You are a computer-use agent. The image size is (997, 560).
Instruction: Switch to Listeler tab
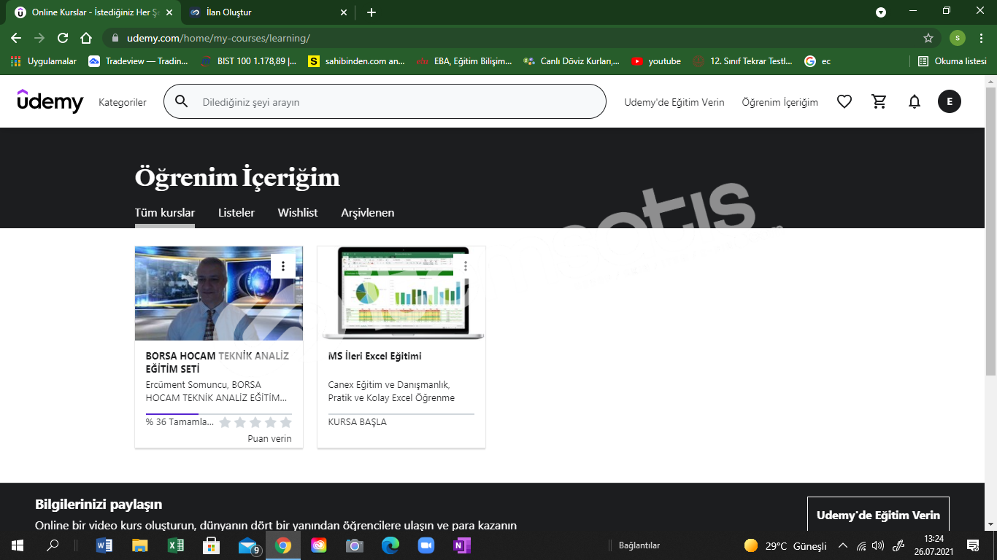[x=236, y=213]
